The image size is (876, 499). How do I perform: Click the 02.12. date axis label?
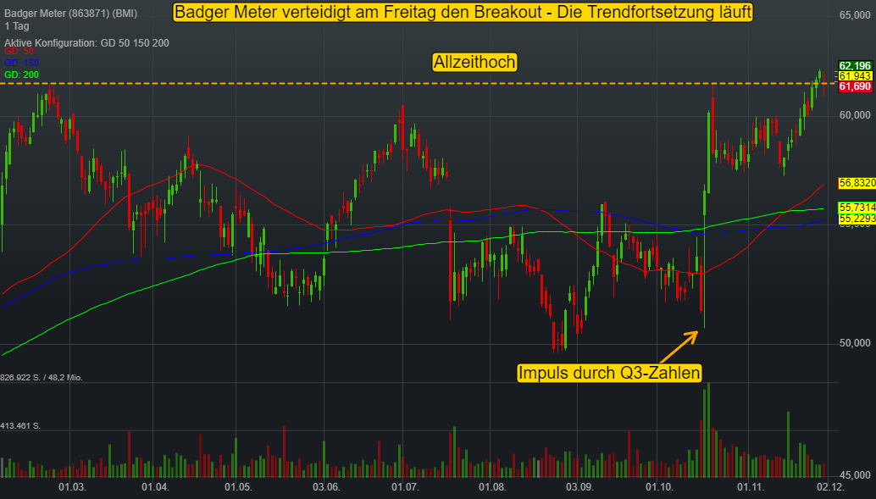point(829,487)
